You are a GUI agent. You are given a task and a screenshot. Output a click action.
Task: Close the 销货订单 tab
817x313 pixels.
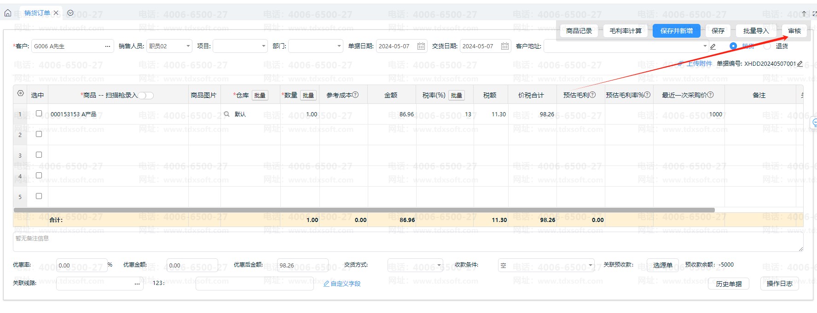pos(56,13)
